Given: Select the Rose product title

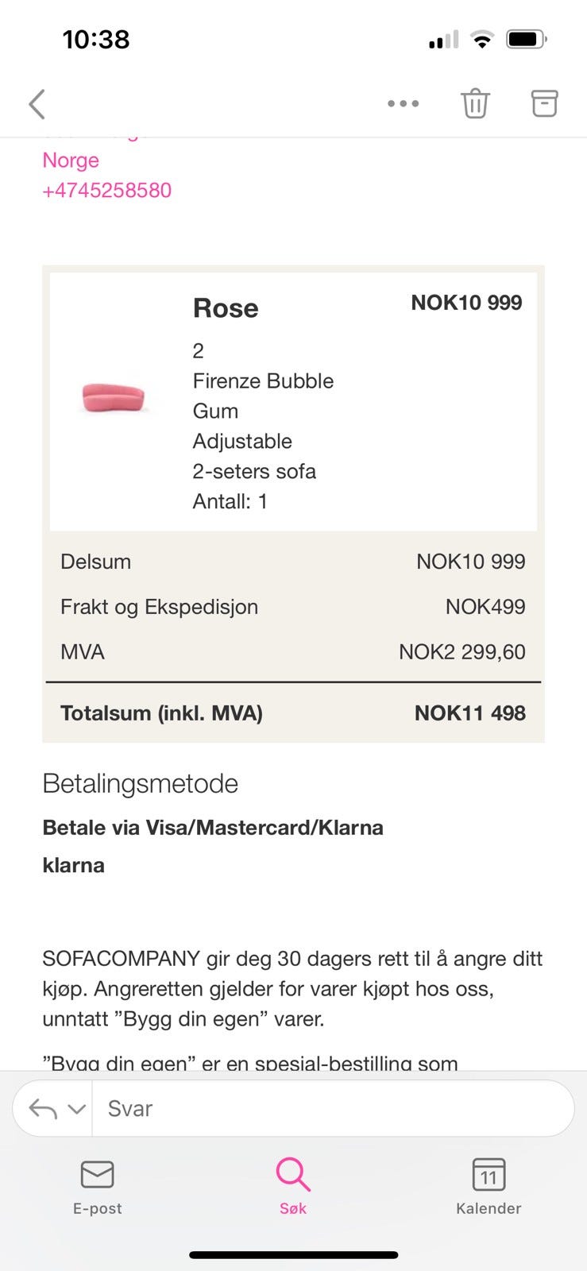Looking at the screenshot, I should click(x=226, y=308).
